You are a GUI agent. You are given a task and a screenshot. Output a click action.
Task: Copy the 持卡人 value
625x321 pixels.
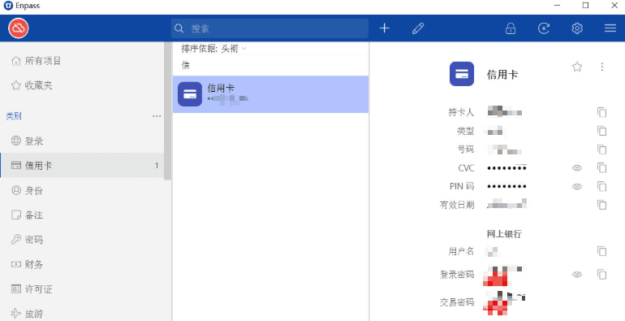pos(602,112)
